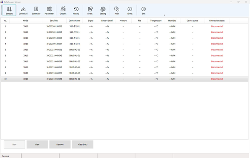Select device name XH10-M3-01

(75, 79)
